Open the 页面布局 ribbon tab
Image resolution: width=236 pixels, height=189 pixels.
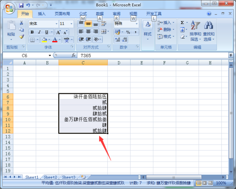pyautogui.click(x=62, y=14)
